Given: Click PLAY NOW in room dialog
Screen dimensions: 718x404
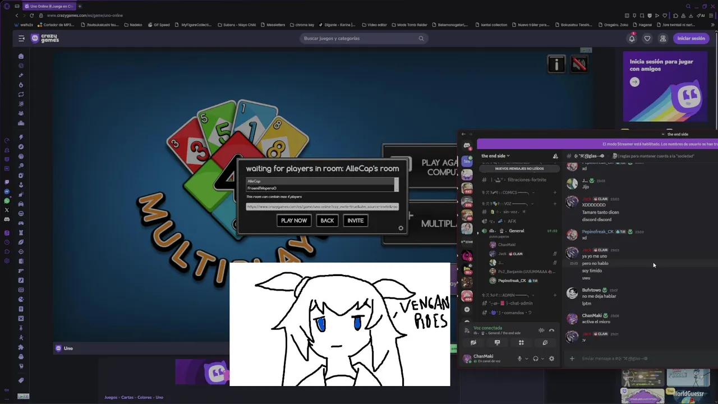Looking at the screenshot, I should coord(294,221).
